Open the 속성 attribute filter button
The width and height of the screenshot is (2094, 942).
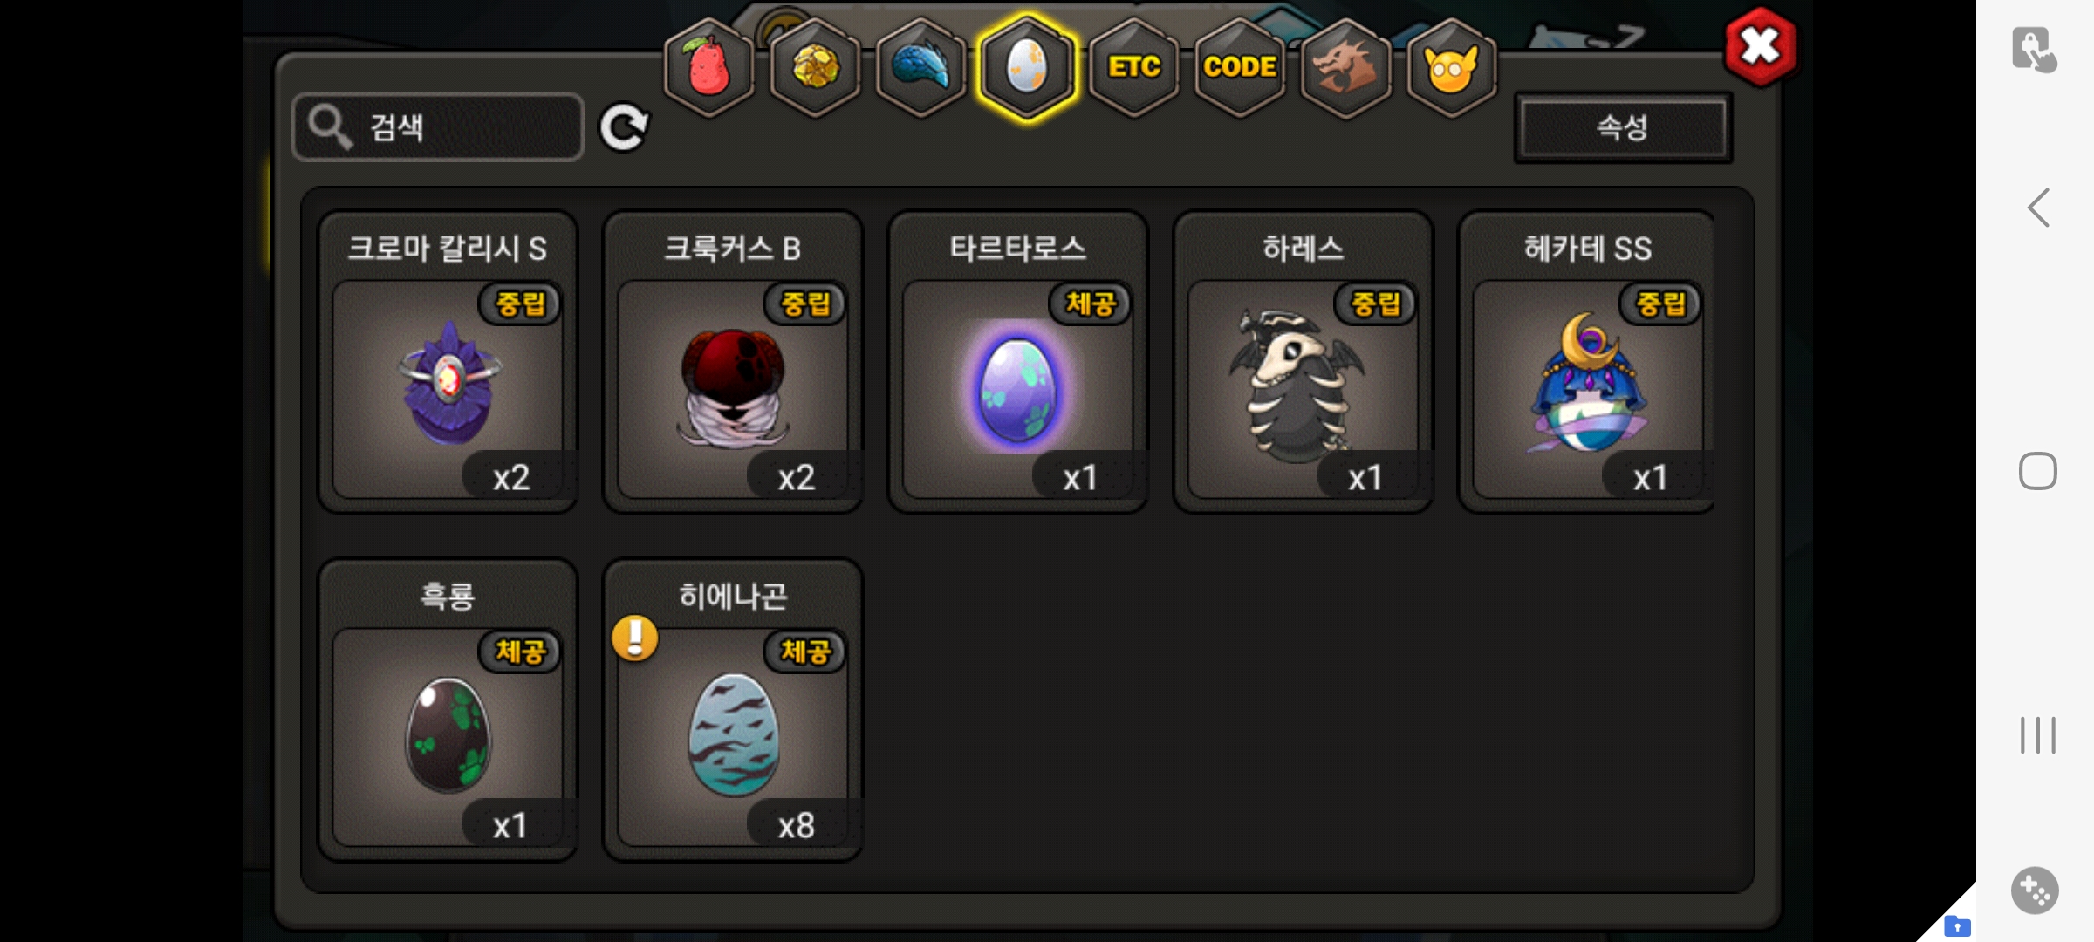1623,127
